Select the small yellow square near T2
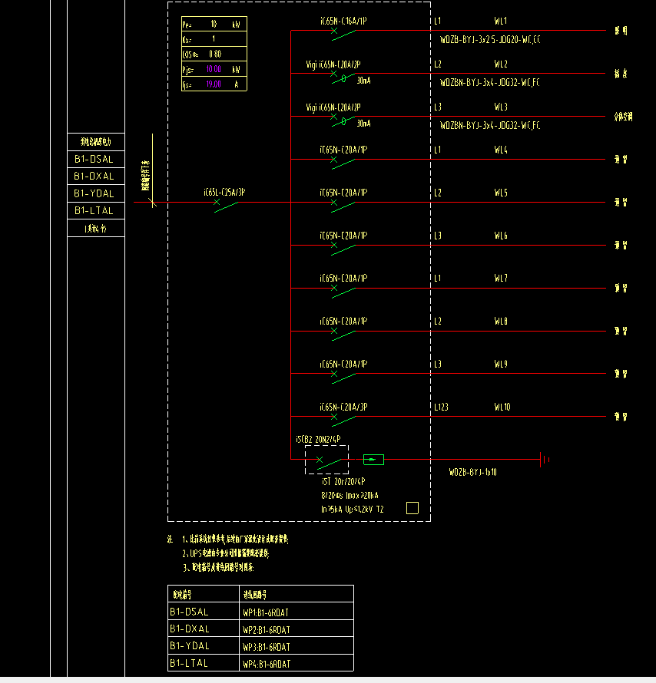 point(412,508)
